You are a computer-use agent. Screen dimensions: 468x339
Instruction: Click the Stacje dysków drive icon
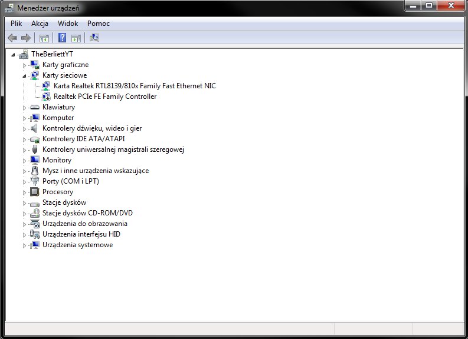35,204
